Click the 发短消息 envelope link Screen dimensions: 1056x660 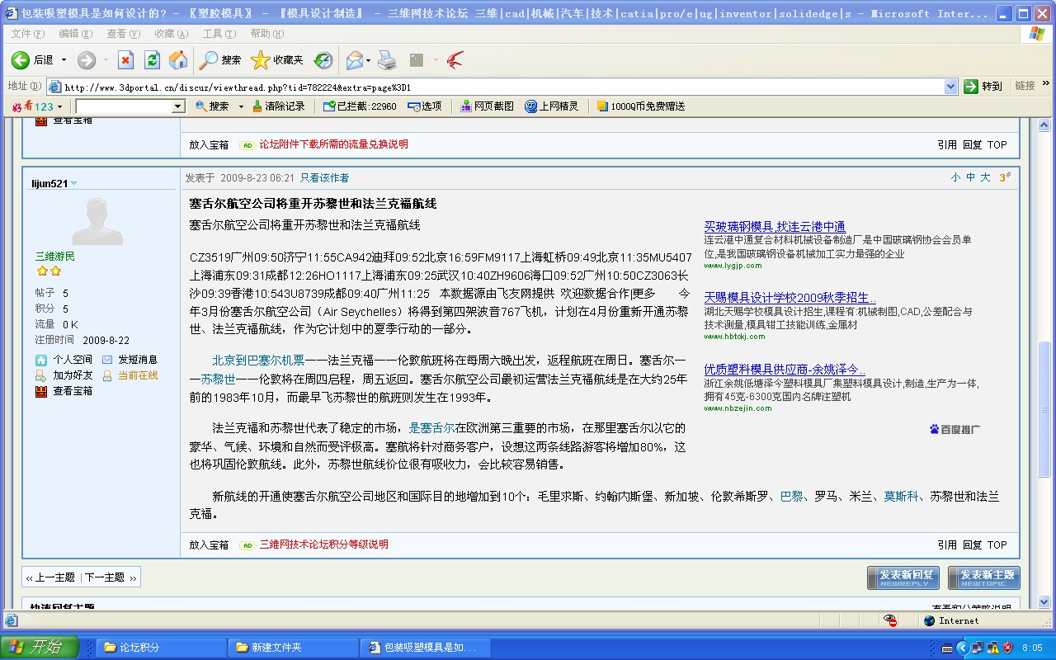pos(130,360)
